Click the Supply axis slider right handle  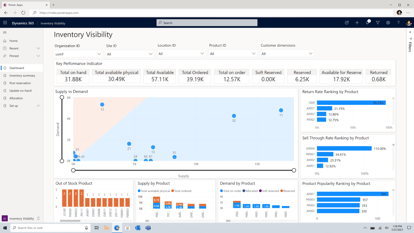tap(294, 170)
